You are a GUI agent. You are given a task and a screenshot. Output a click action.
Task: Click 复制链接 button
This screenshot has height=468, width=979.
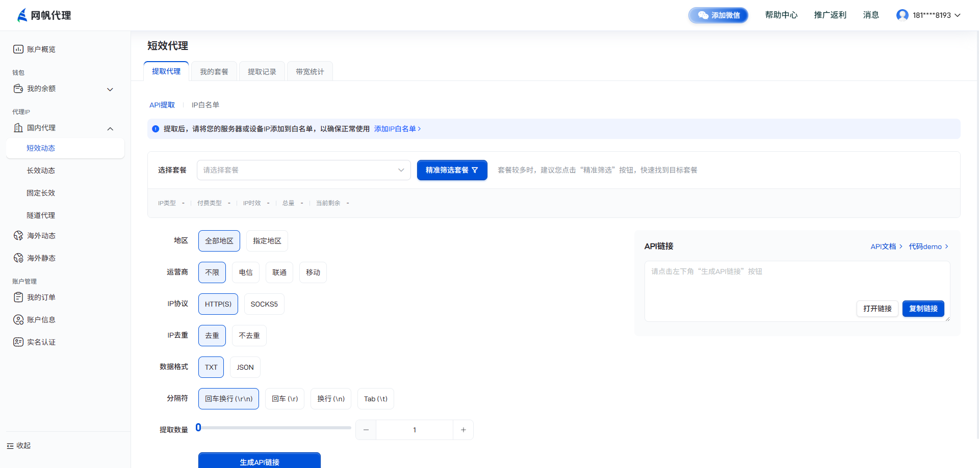coord(923,309)
